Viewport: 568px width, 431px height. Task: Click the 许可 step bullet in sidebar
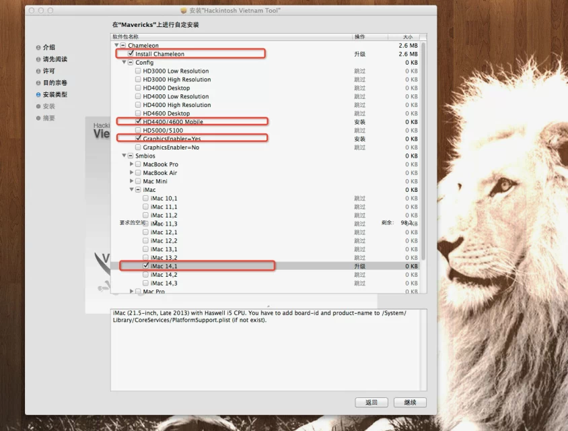pos(38,71)
